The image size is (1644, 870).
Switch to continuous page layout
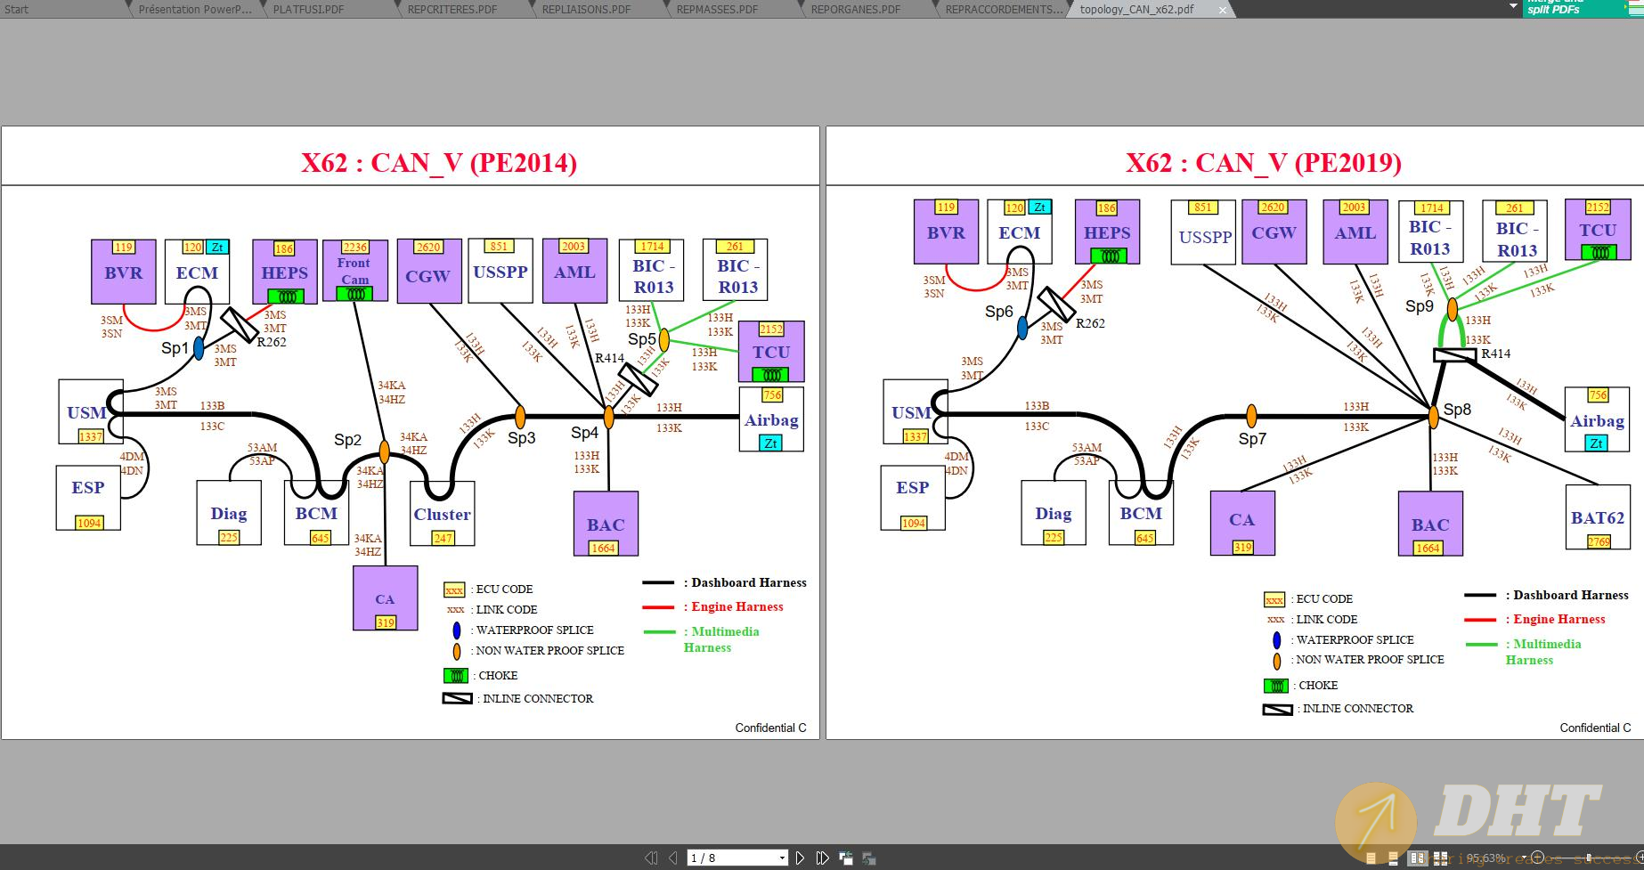pyautogui.click(x=1393, y=858)
